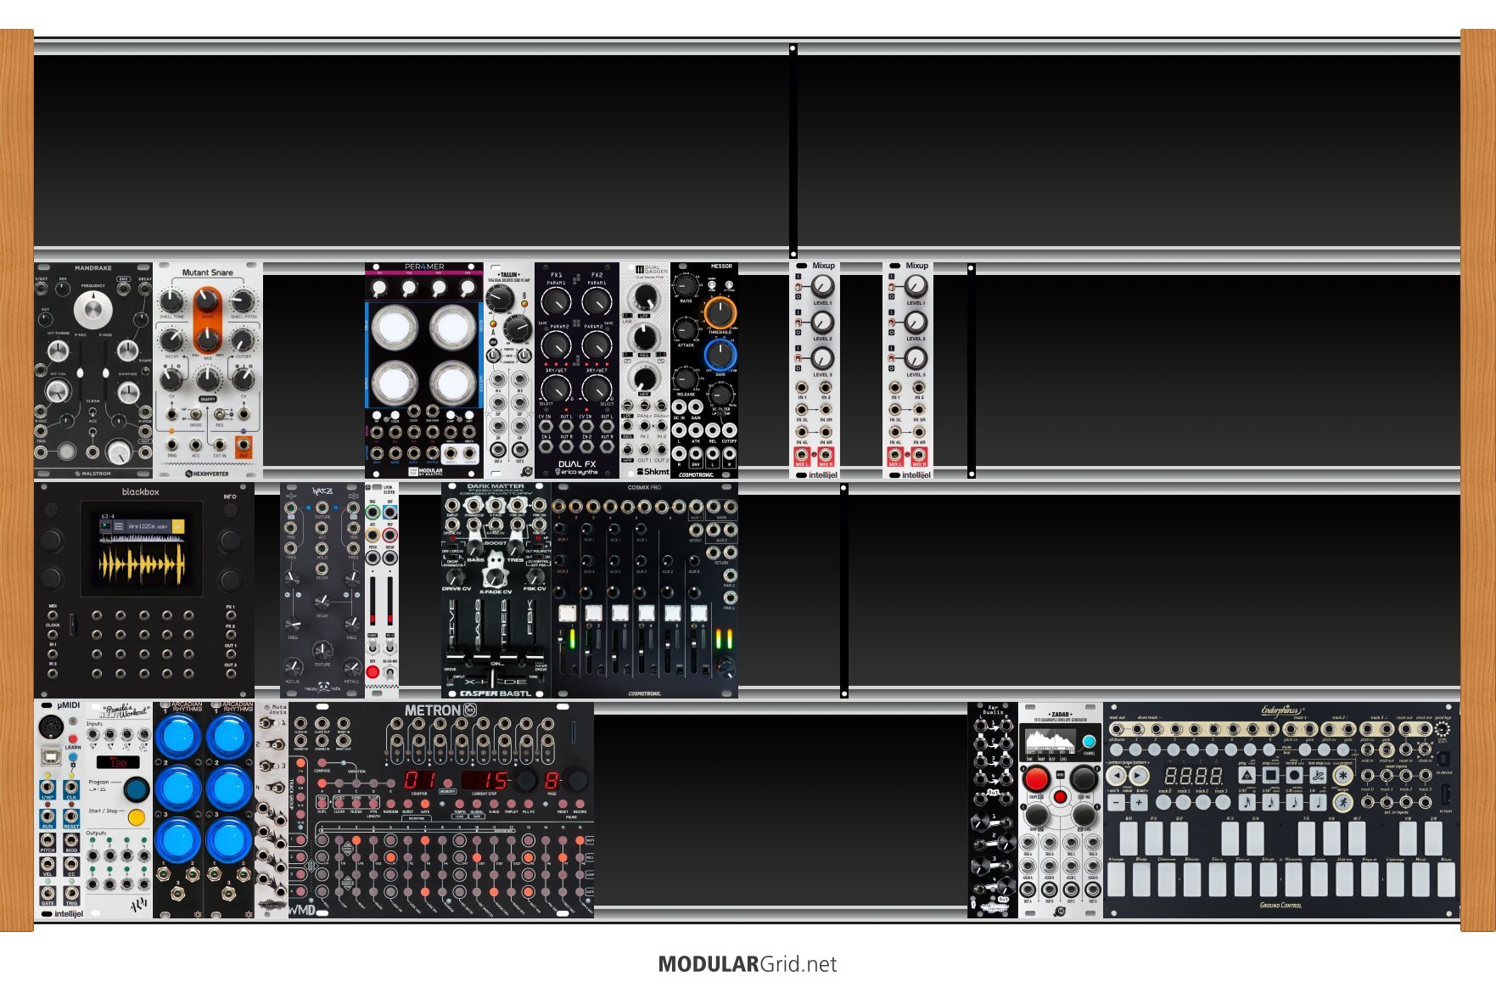Screen dimensions: 1496x982
Task: Click the plus value button on Ground Control
Action: 1139,801
